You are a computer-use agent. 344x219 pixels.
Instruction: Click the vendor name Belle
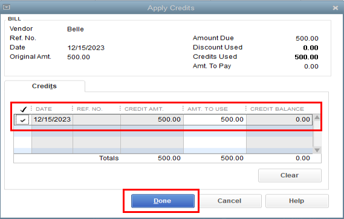click(76, 29)
